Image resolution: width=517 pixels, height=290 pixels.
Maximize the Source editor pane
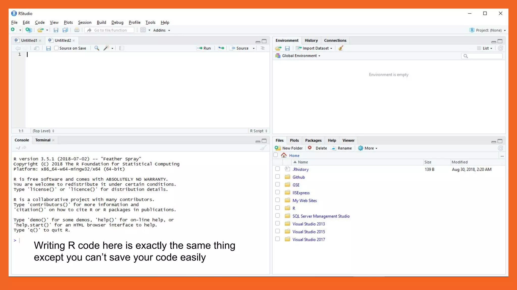[x=264, y=41]
